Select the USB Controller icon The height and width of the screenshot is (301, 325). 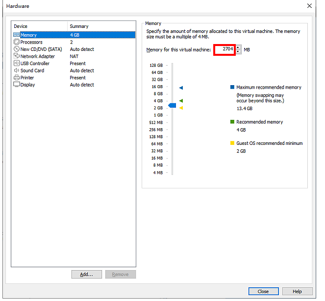[16, 63]
